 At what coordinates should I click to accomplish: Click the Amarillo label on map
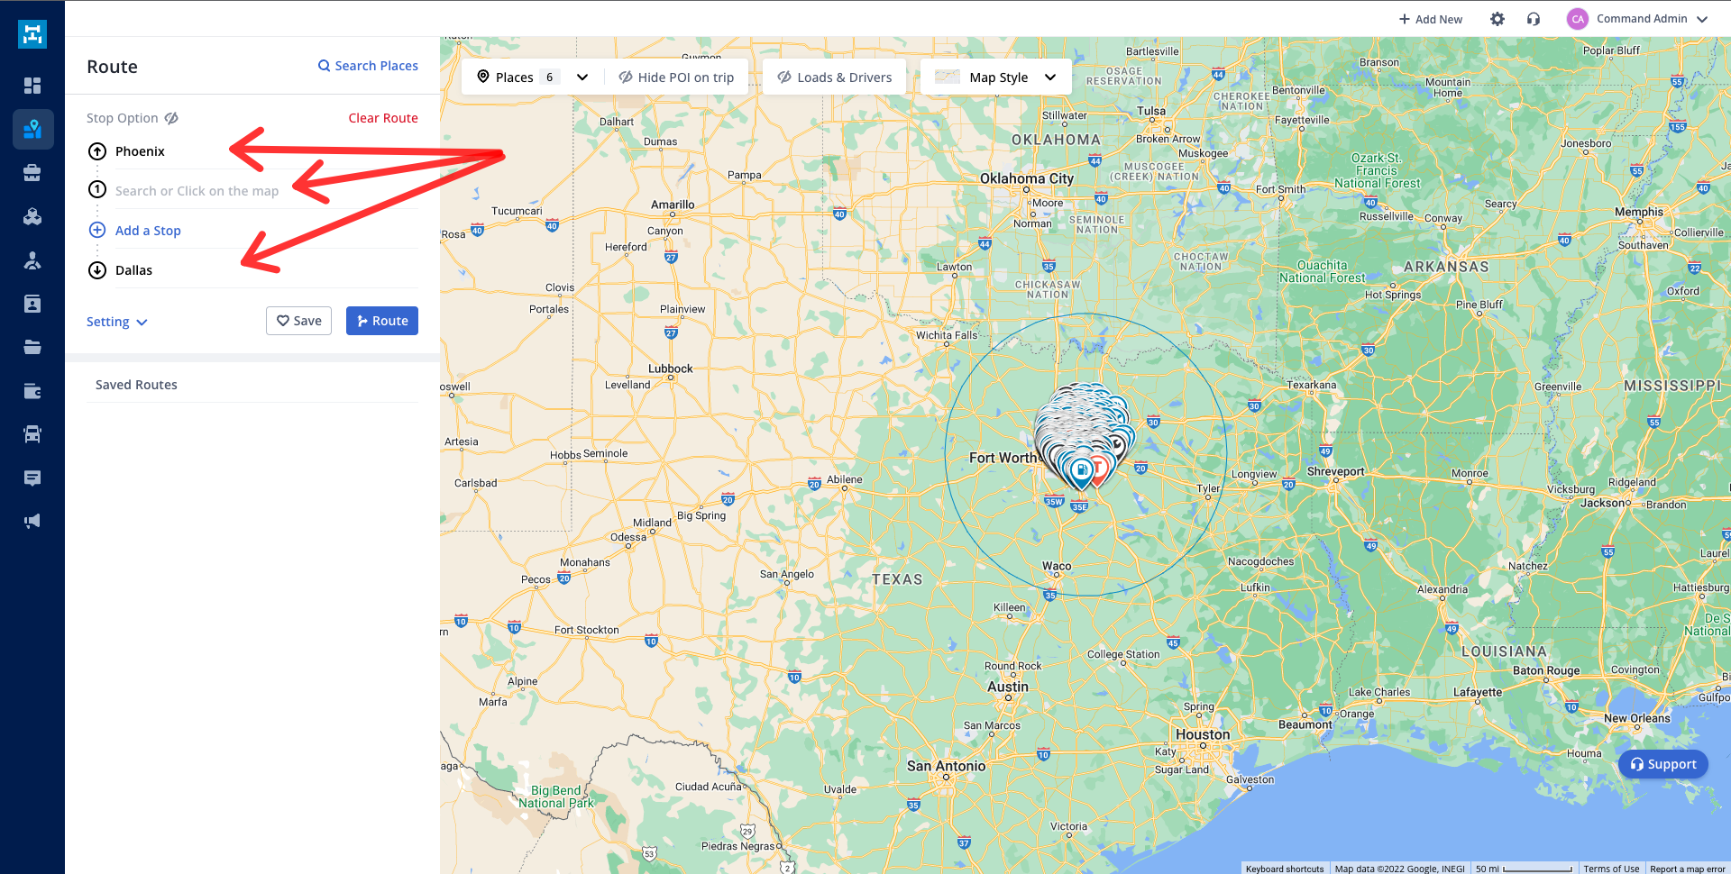(x=673, y=205)
